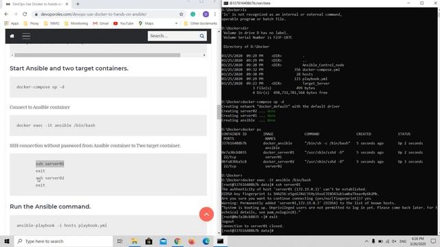440x247 pixels.
Task: Click microphone tray icon
Action: [373, 241]
